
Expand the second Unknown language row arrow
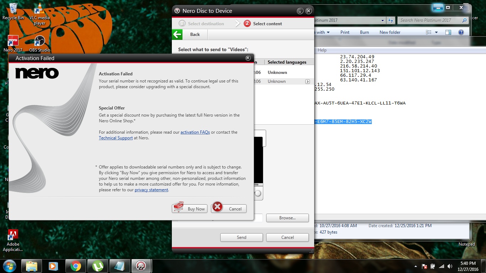pyautogui.click(x=307, y=81)
